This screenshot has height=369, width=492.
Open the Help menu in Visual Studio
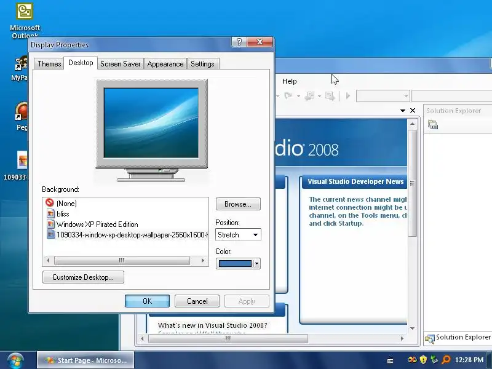[289, 81]
